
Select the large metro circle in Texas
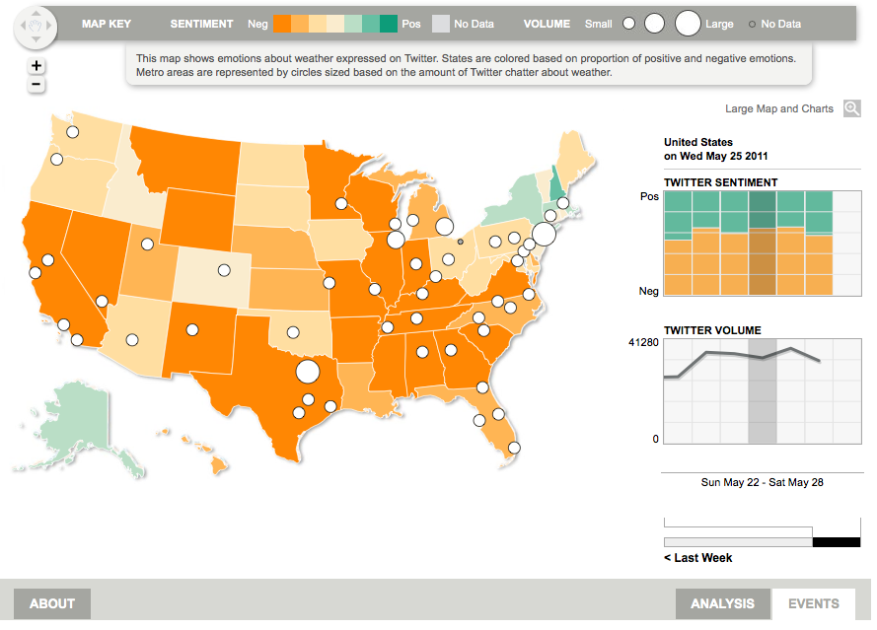click(308, 371)
